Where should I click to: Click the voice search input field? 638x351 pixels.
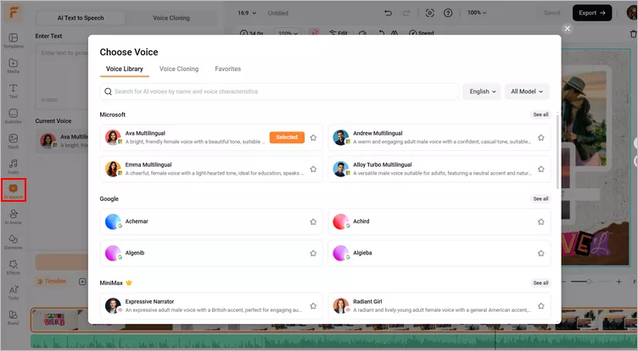(279, 92)
